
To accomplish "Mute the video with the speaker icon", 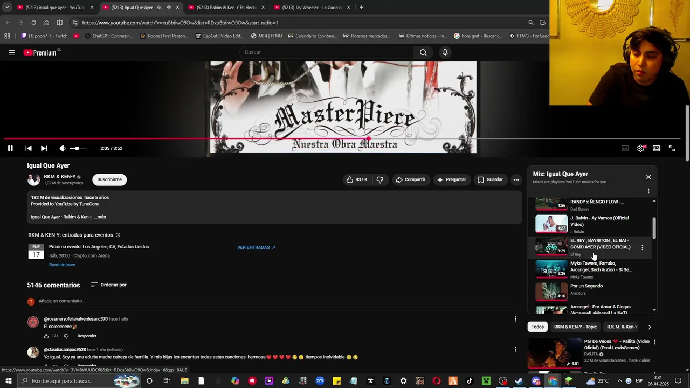I will tap(63, 148).
